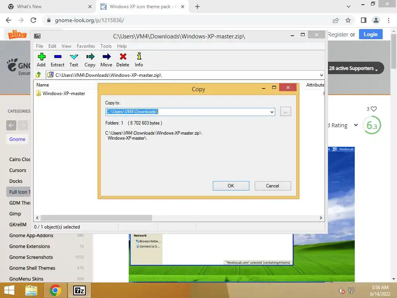Click the Register link
Viewport: 397px width, 298px height.
[x=338, y=35]
